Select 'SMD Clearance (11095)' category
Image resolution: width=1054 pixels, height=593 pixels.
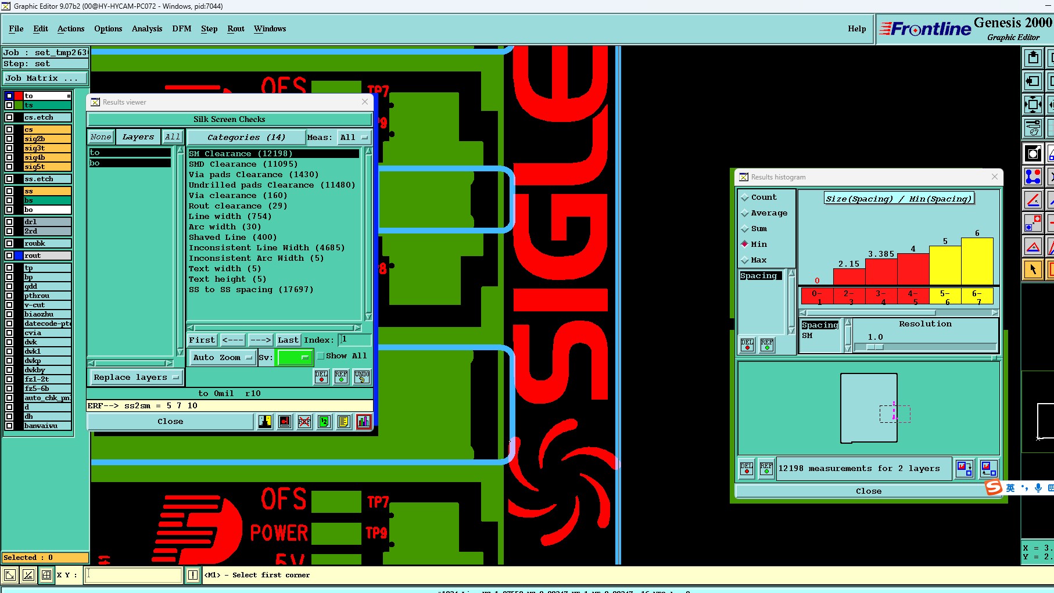click(243, 164)
